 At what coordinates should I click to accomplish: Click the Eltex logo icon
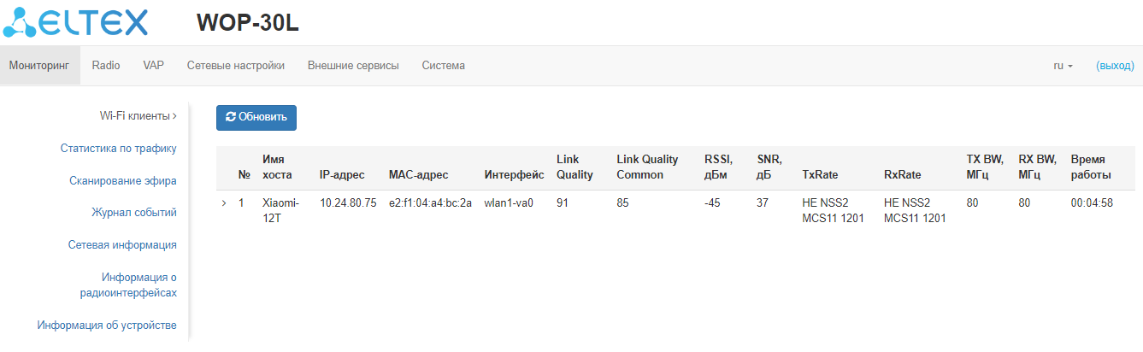click(19, 23)
